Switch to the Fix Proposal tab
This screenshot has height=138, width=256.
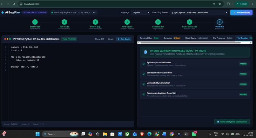point(223,38)
